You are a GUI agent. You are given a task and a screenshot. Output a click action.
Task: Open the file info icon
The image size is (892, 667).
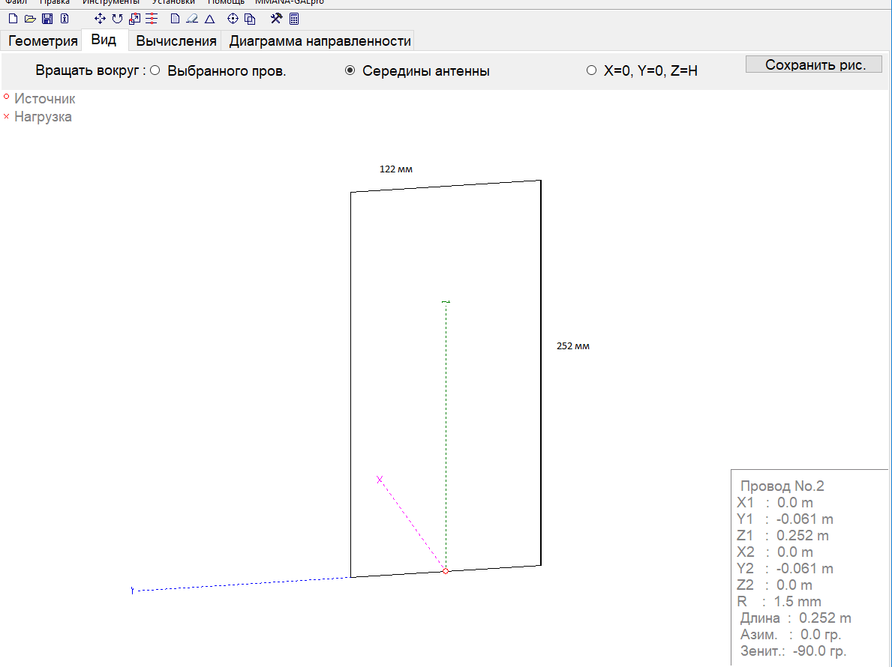pyautogui.click(x=65, y=19)
